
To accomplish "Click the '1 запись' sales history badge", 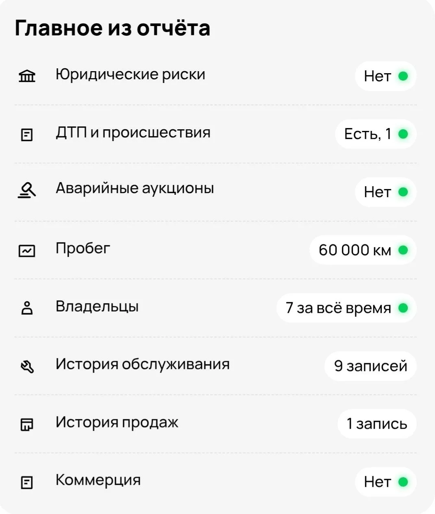I will [377, 424].
